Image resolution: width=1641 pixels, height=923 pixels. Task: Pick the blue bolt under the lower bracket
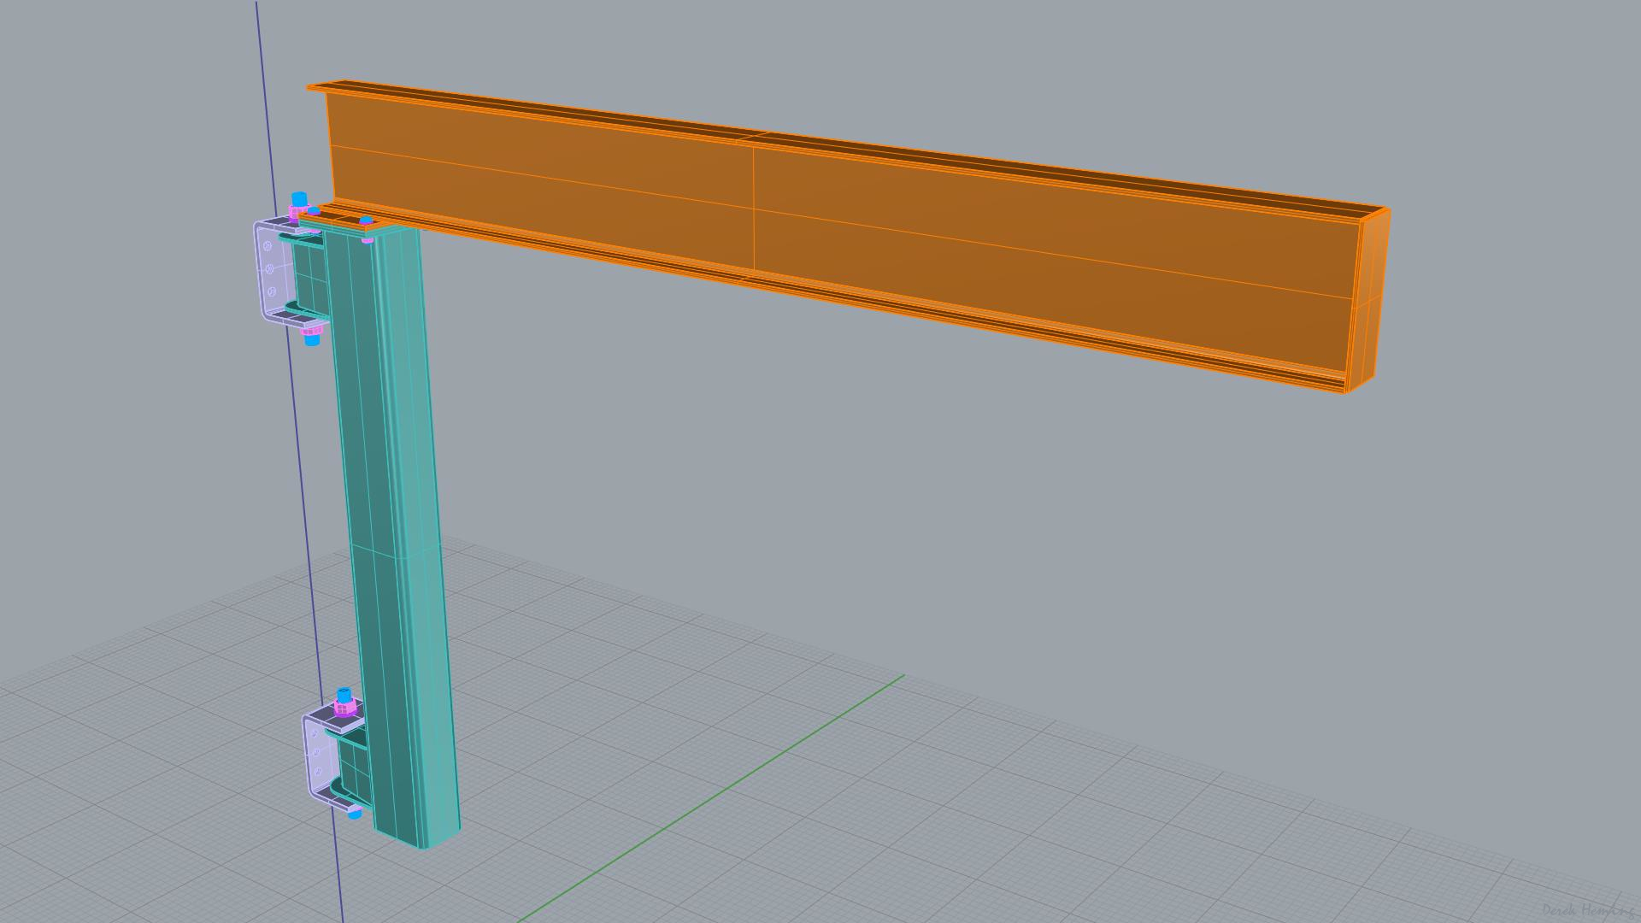[x=355, y=814]
